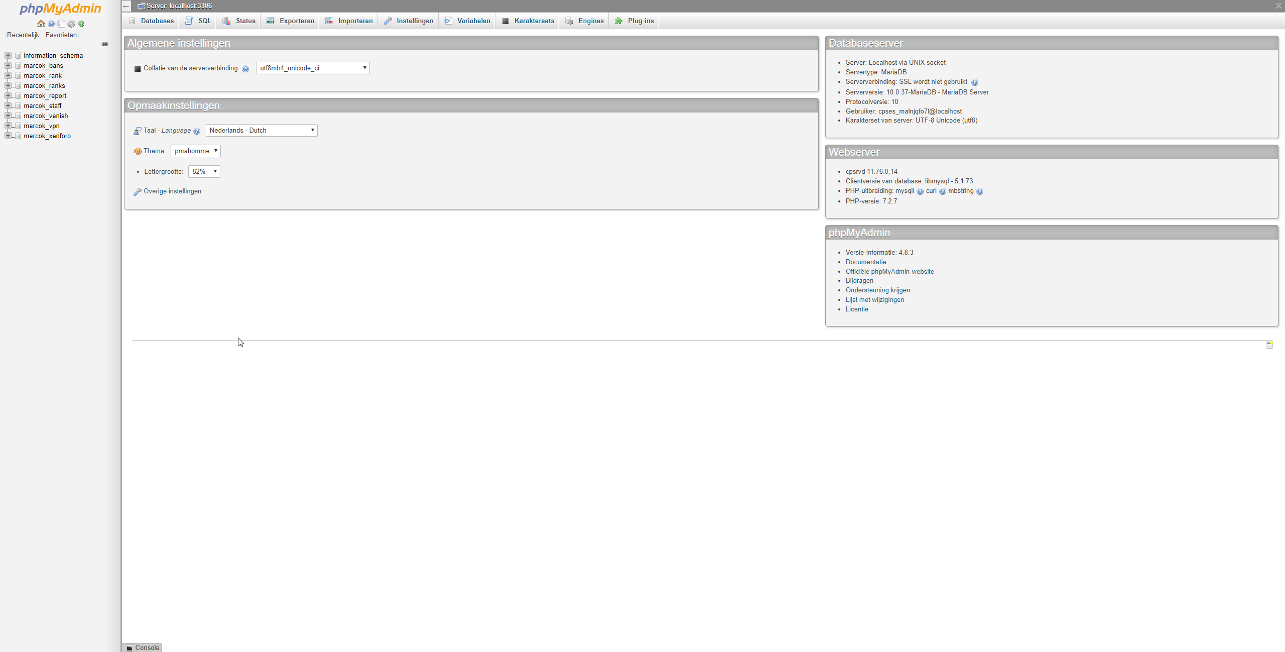The image size is (1285, 652).
Task: Click the SSL info help icon
Action: (974, 82)
